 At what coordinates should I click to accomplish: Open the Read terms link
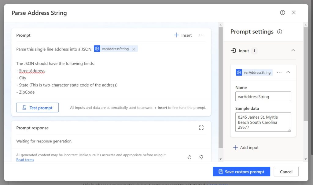pyautogui.click(x=25, y=160)
